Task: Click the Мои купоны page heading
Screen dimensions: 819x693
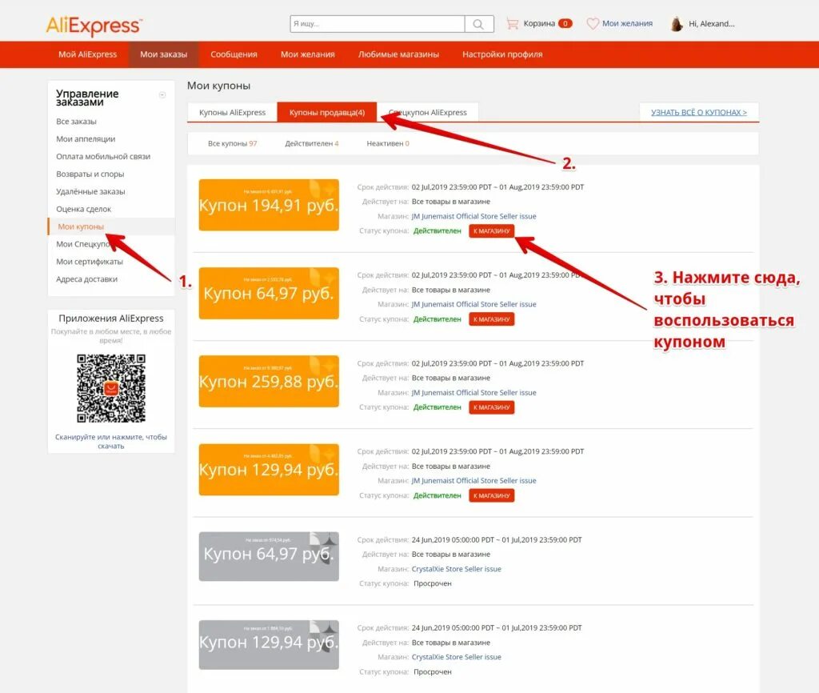Action: (219, 86)
